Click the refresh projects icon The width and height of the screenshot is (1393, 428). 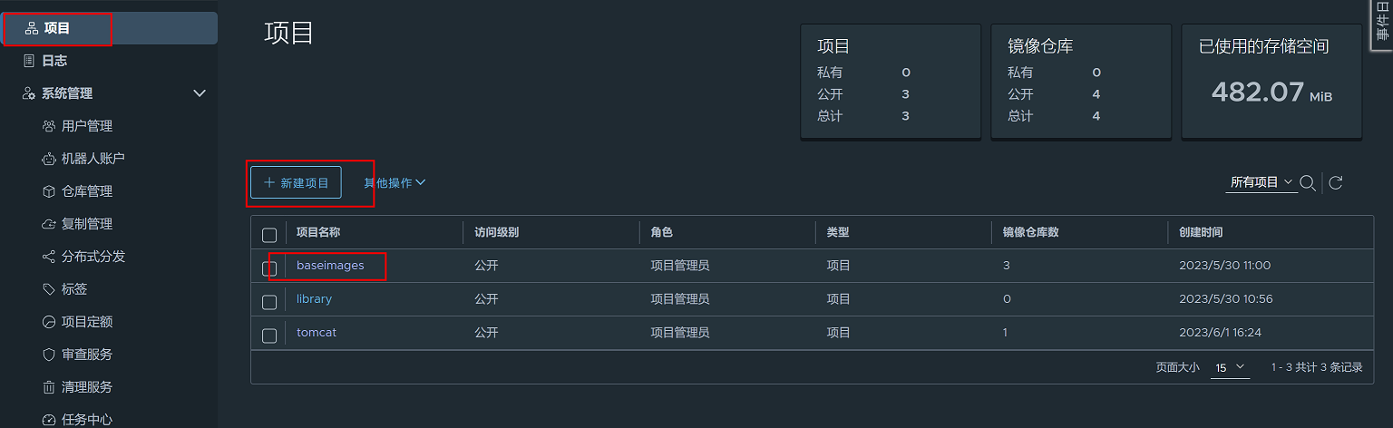coord(1336,183)
